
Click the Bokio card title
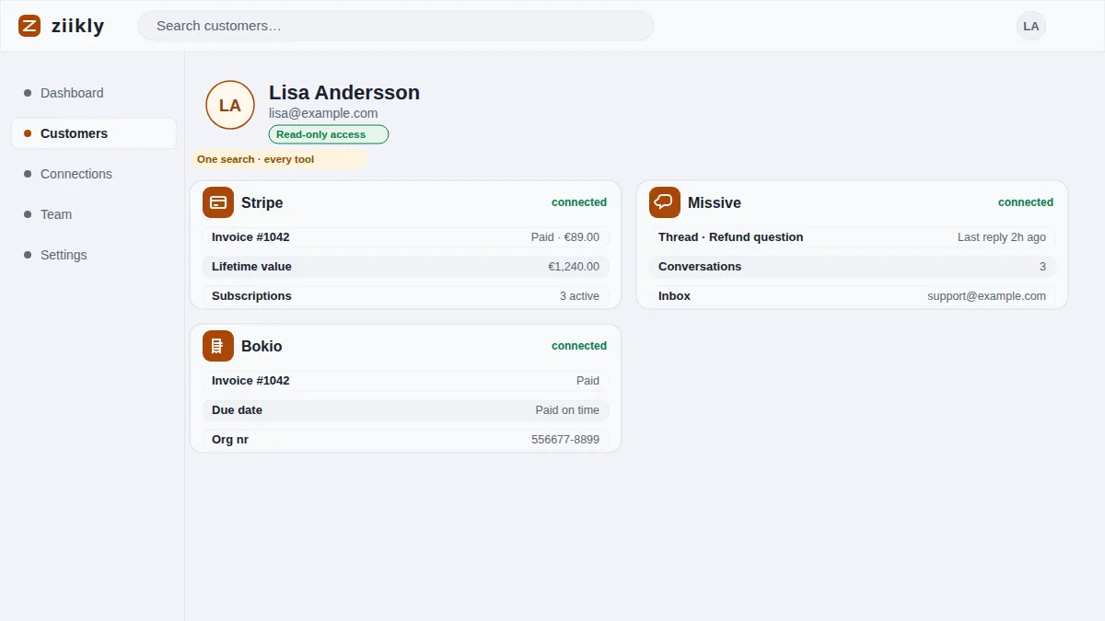coord(262,346)
